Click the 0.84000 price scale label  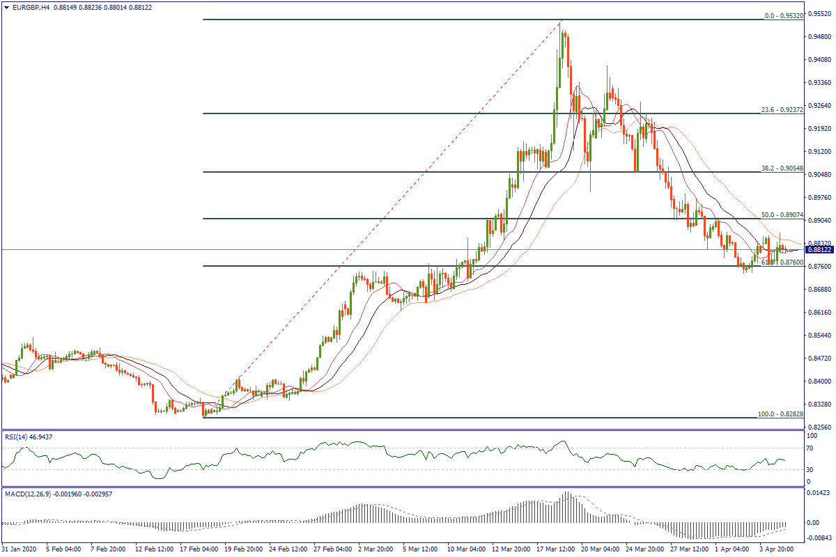click(x=816, y=382)
